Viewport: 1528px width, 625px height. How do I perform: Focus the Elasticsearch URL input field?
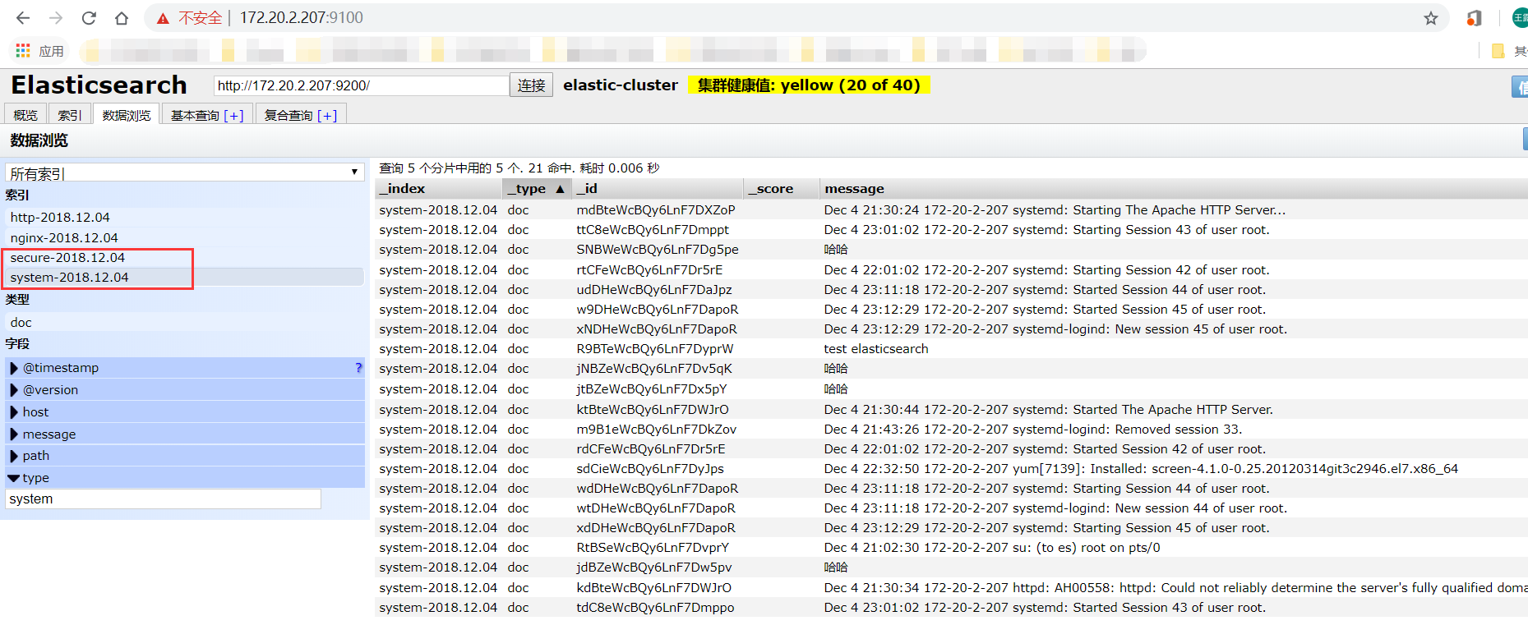[361, 85]
